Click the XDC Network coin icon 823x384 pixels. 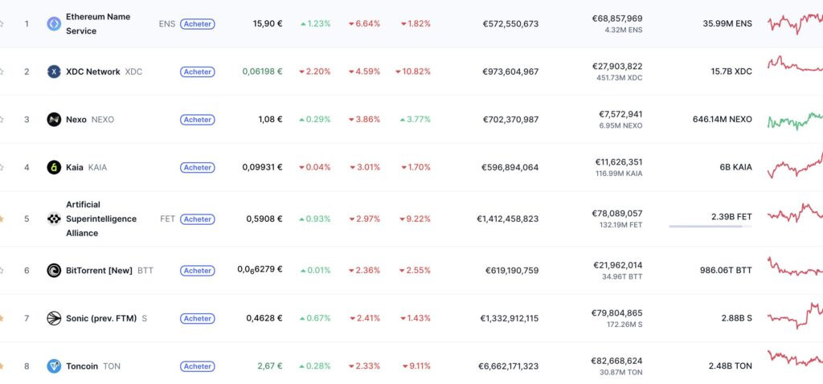coord(54,71)
